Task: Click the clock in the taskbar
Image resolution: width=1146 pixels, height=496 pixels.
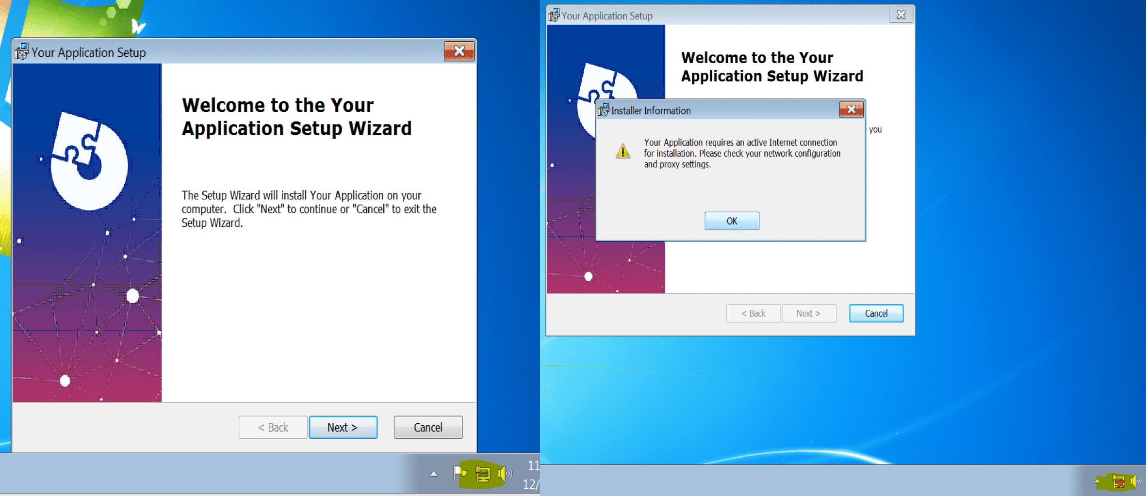Action: (x=532, y=474)
